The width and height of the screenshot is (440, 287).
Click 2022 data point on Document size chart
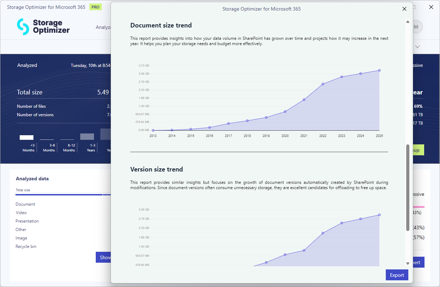click(x=323, y=84)
